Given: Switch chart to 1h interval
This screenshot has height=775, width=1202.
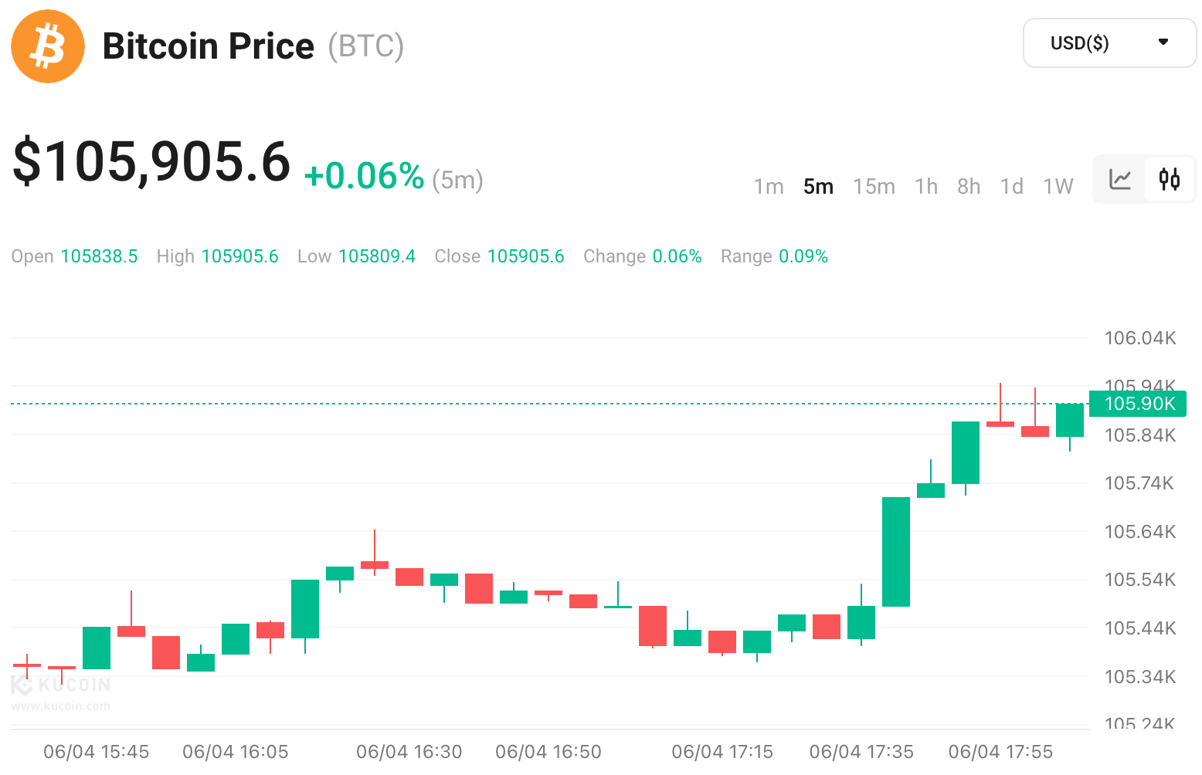Looking at the screenshot, I should click(926, 187).
